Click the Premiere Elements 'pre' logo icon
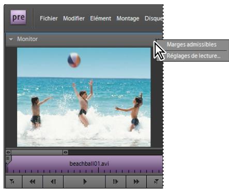 [18, 18]
